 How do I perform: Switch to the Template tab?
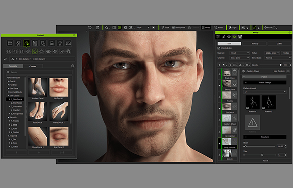point(13,66)
